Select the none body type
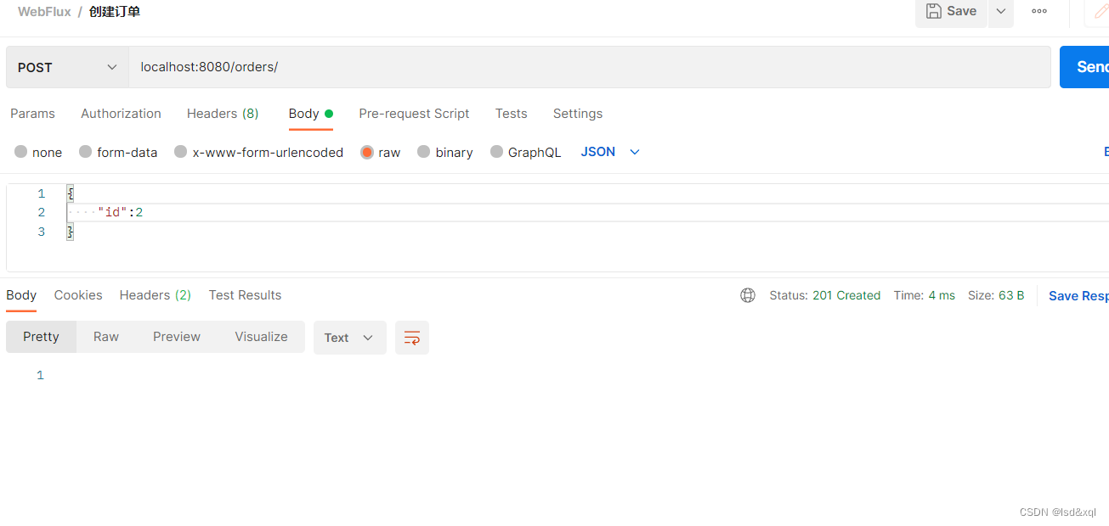1109x526 pixels. click(x=38, y=152)
